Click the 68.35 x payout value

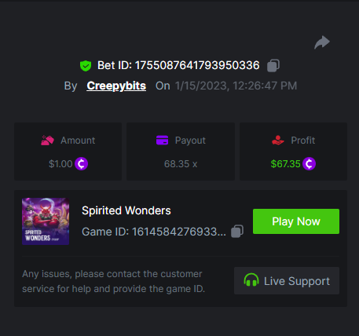[x=181, y=164]
